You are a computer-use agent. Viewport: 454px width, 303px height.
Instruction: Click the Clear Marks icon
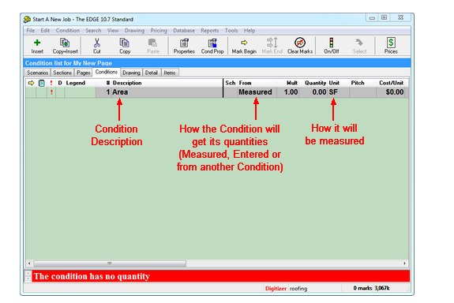tap(300, 43)
